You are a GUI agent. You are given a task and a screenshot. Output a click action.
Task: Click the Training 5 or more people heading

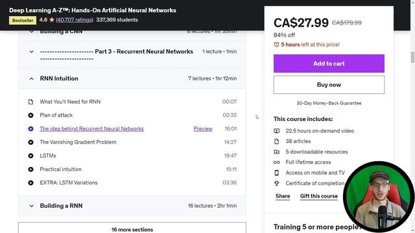pyautogui.click(x=317, y=227)
